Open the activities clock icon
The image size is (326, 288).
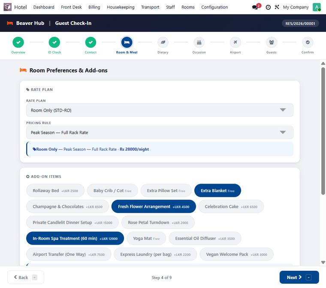pos(268,7)
